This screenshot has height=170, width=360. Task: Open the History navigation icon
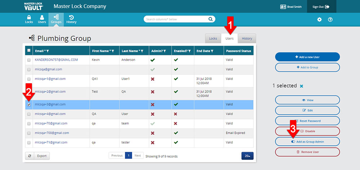point(71,19)
